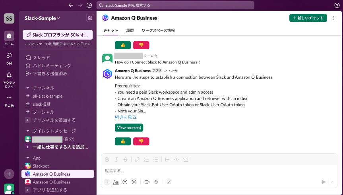Open ハドルミーティング in the sidebar

click(x=58, y=66)
